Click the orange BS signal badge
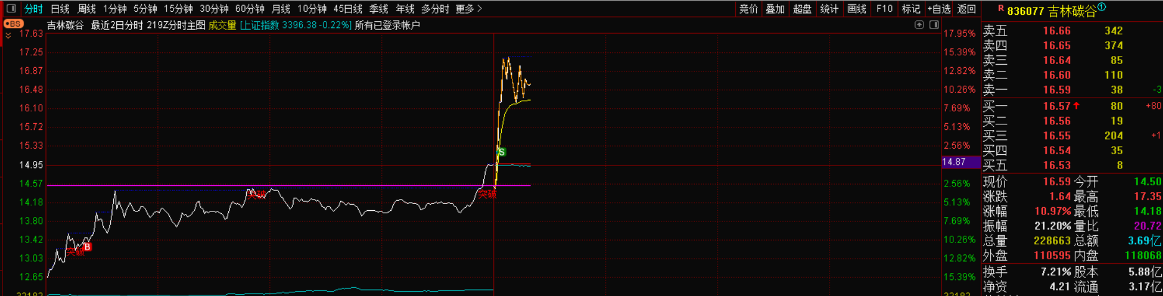Image resolution: width=1163 pixels, height=296 pixels. tap(13, 24)
